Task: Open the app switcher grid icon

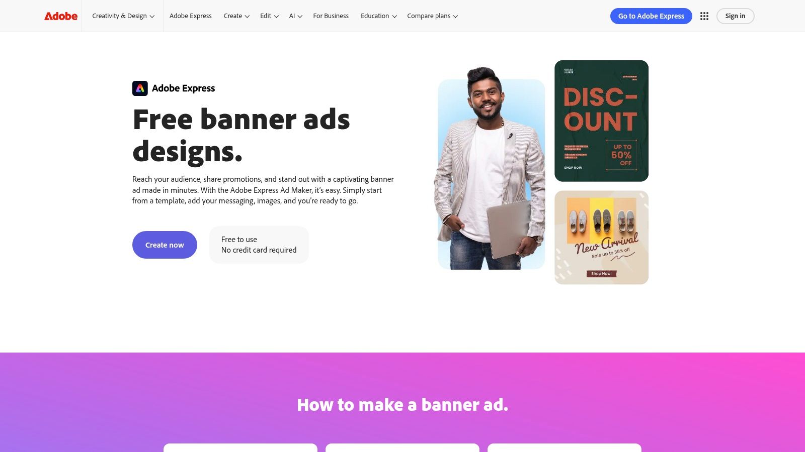Action: (x=704, y=16)
